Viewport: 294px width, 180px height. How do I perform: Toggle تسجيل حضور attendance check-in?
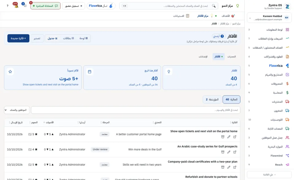tap(73, 6)
